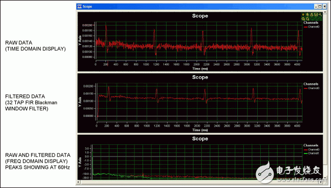This screenshot has height=188, width=331.
Task: Click the zoom in magnifier icon
Action: click(x=303, y=19)
